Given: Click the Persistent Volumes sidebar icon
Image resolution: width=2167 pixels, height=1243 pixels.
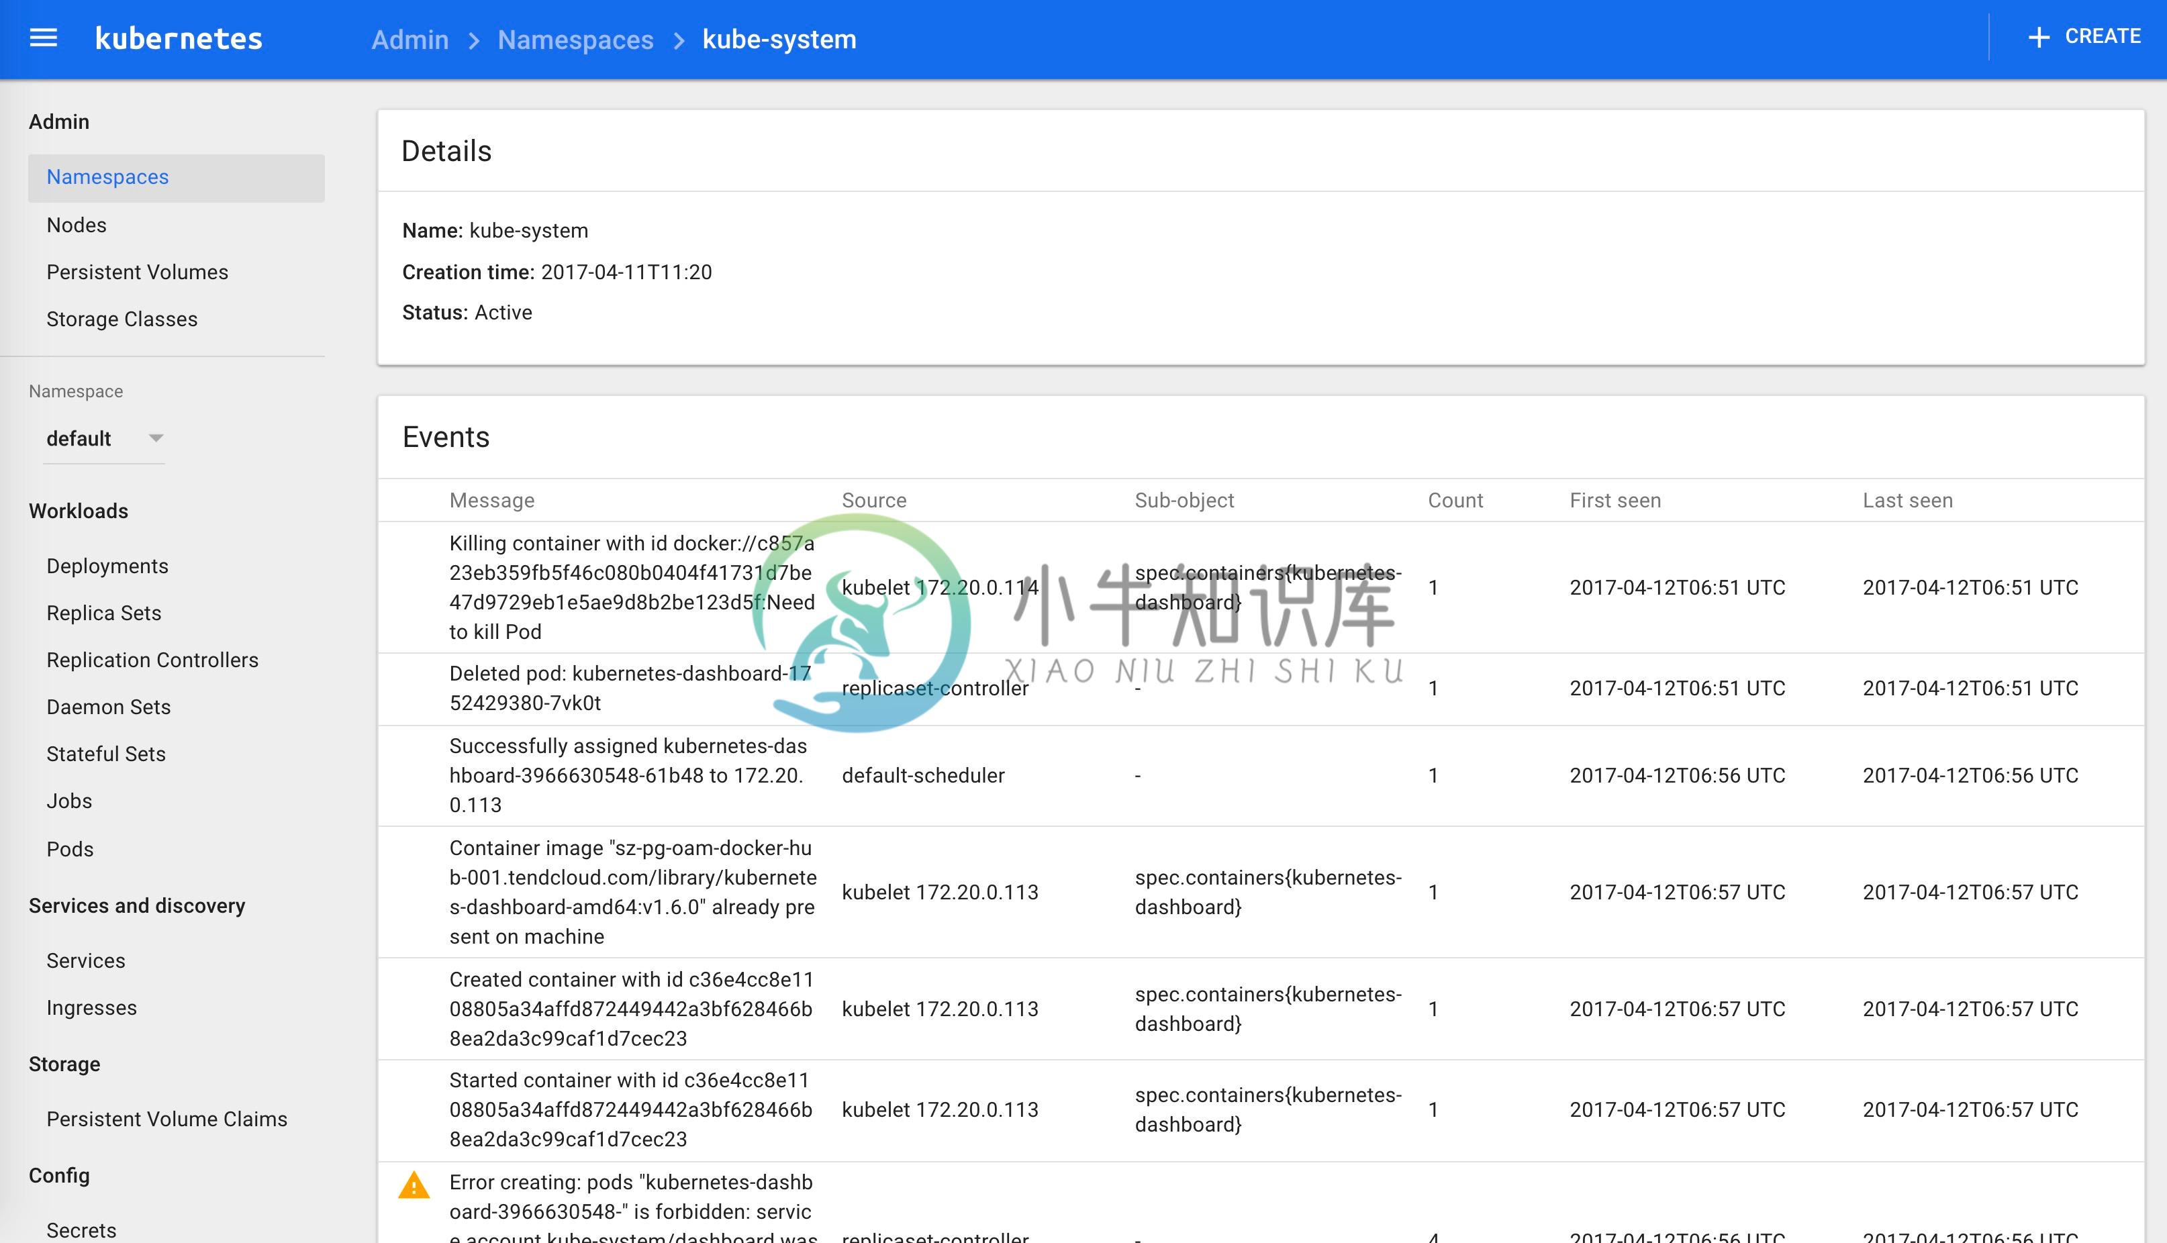Looking at the screenshot, I should tap(138, 271).
